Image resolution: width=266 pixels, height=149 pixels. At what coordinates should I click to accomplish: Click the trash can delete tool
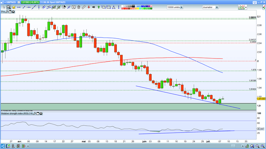[79, 7]
